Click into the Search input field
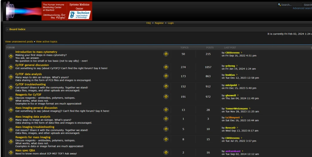 [x=290, y=5]
